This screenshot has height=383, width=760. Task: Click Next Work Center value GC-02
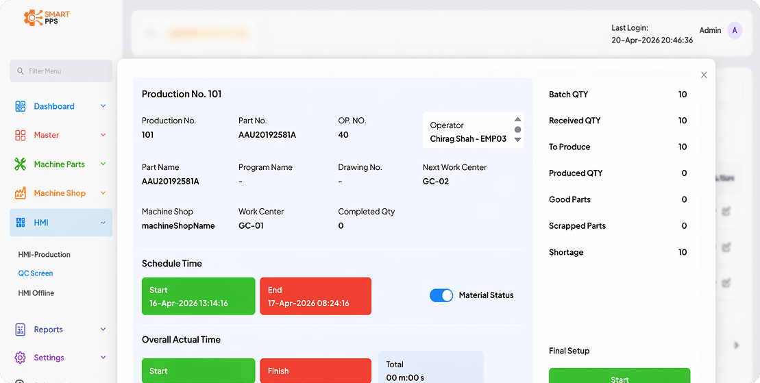click(x=436, y=182)
